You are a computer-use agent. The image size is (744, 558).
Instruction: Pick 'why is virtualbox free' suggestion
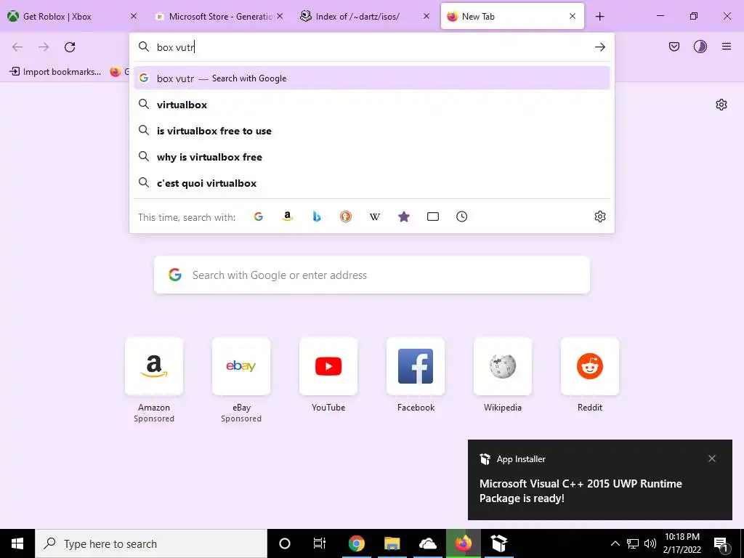tap(371, 157)
